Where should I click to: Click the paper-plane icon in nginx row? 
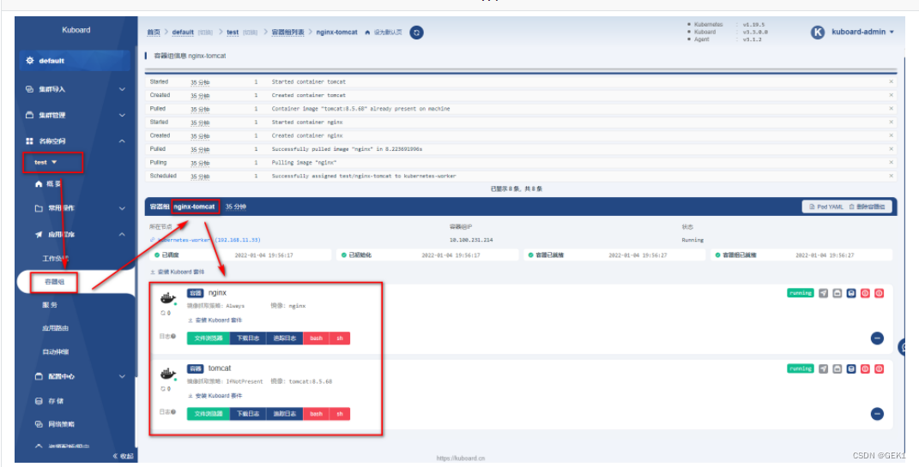824,293
